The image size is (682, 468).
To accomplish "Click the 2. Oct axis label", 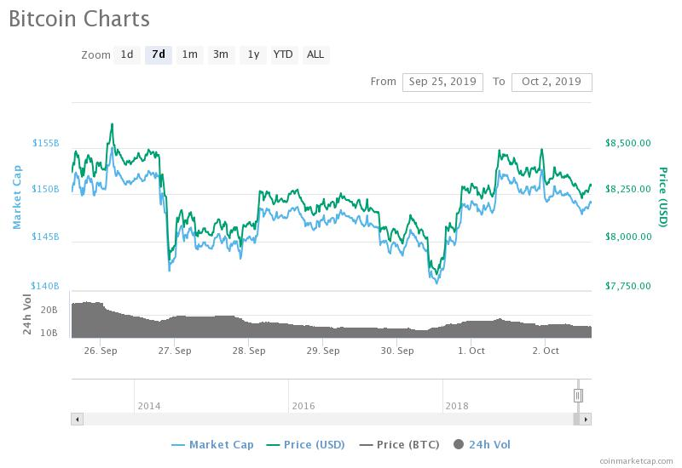I will pos(546,351).
